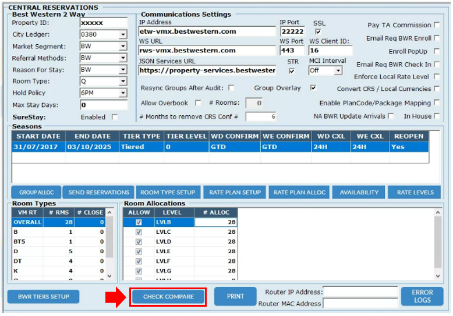Viewport: 453px width, 316px height.
Task: Uncheck Allow for level LVLE
Action: [139, 251]
